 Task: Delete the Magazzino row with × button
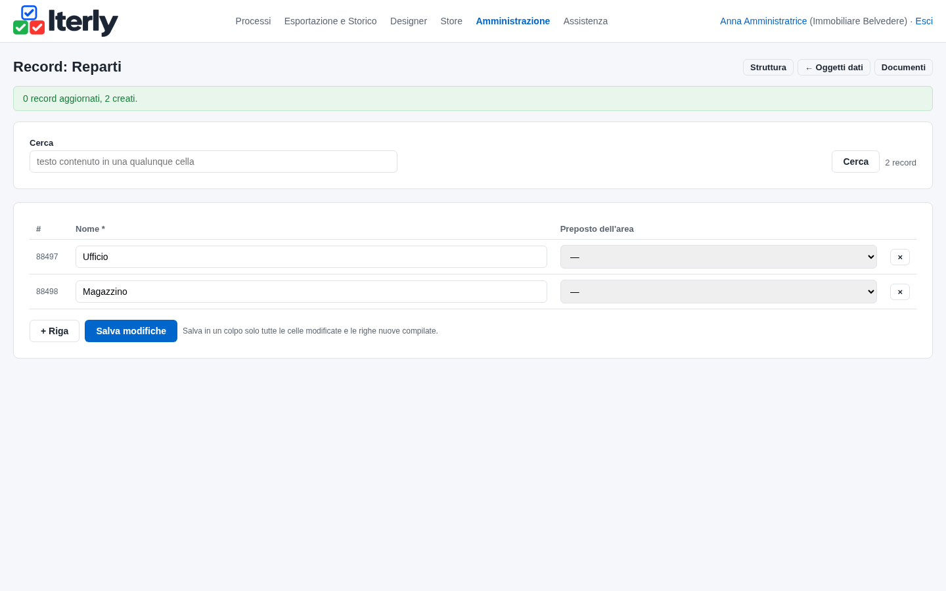tap(900, 292)
